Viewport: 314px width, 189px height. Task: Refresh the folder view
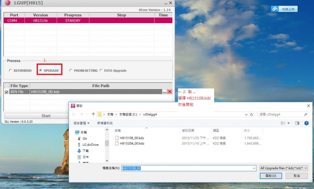[252, 115]
